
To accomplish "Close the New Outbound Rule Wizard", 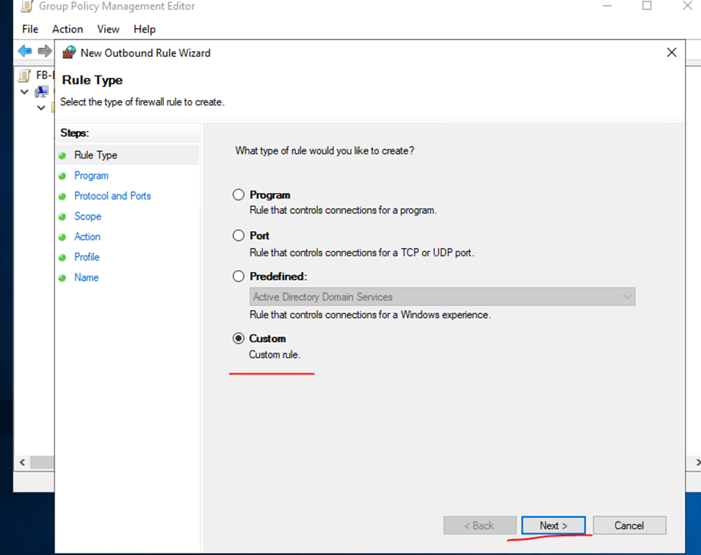I will (x=672, y=53).
